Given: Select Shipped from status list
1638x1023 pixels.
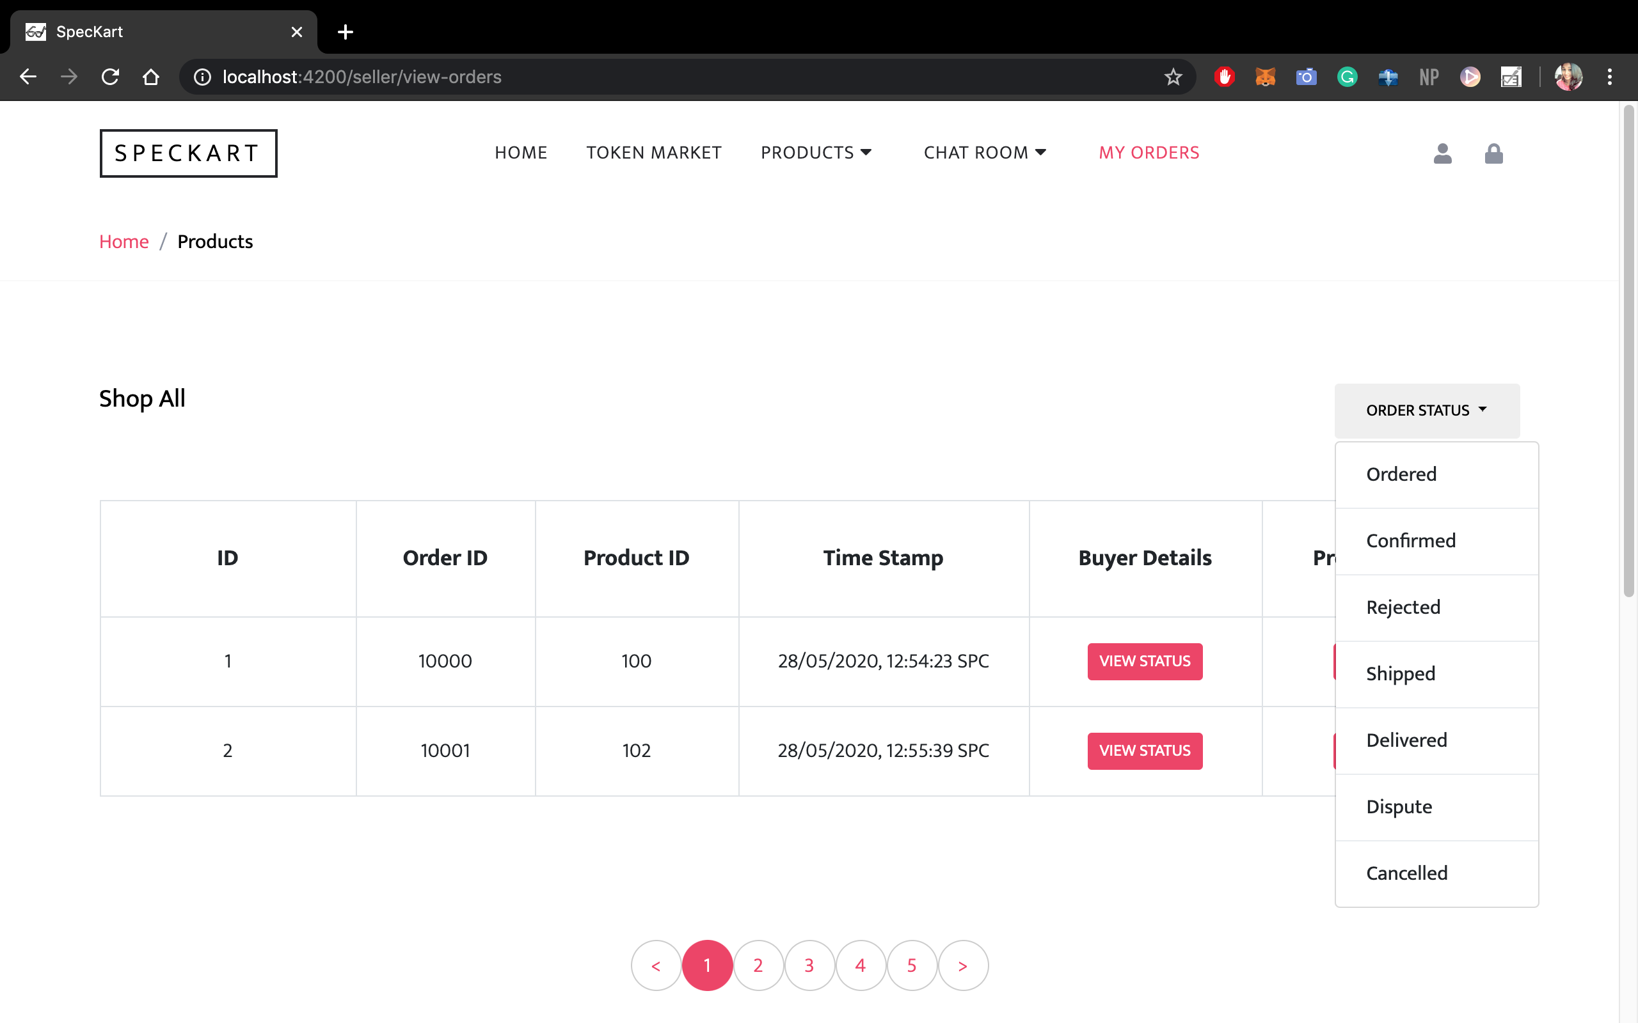Looking at the screenshot, I should click(1401, 674).
